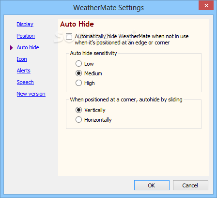217x198 pixels.
Task: Click the Cancel button
Action: coord(190,185)
